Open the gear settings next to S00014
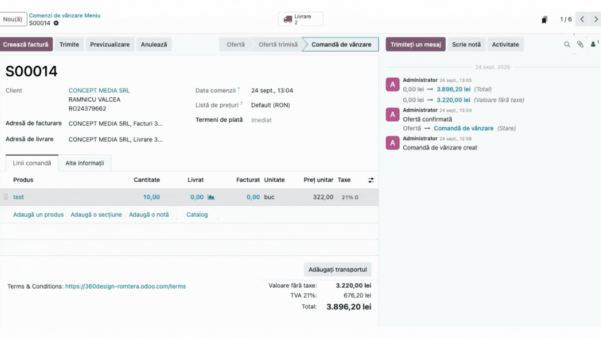The image size is (601, 338). (56, 23)
